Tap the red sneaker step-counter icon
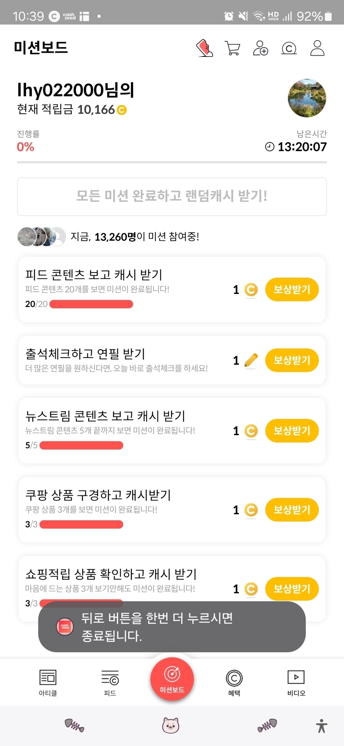Image resolution: width=344 pixels, height=746 pixels. (204, 48)
